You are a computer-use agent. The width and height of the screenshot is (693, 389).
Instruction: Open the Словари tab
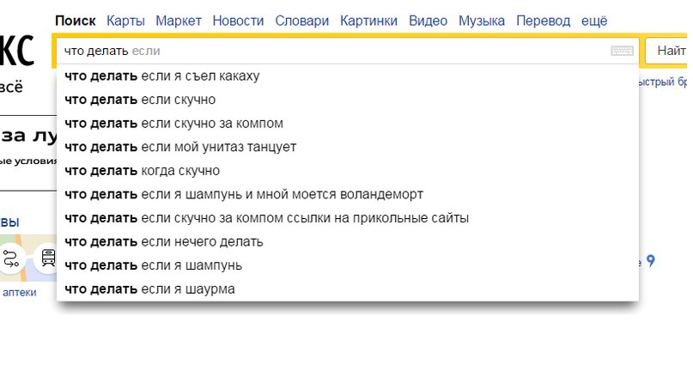[x=302, y=21]
